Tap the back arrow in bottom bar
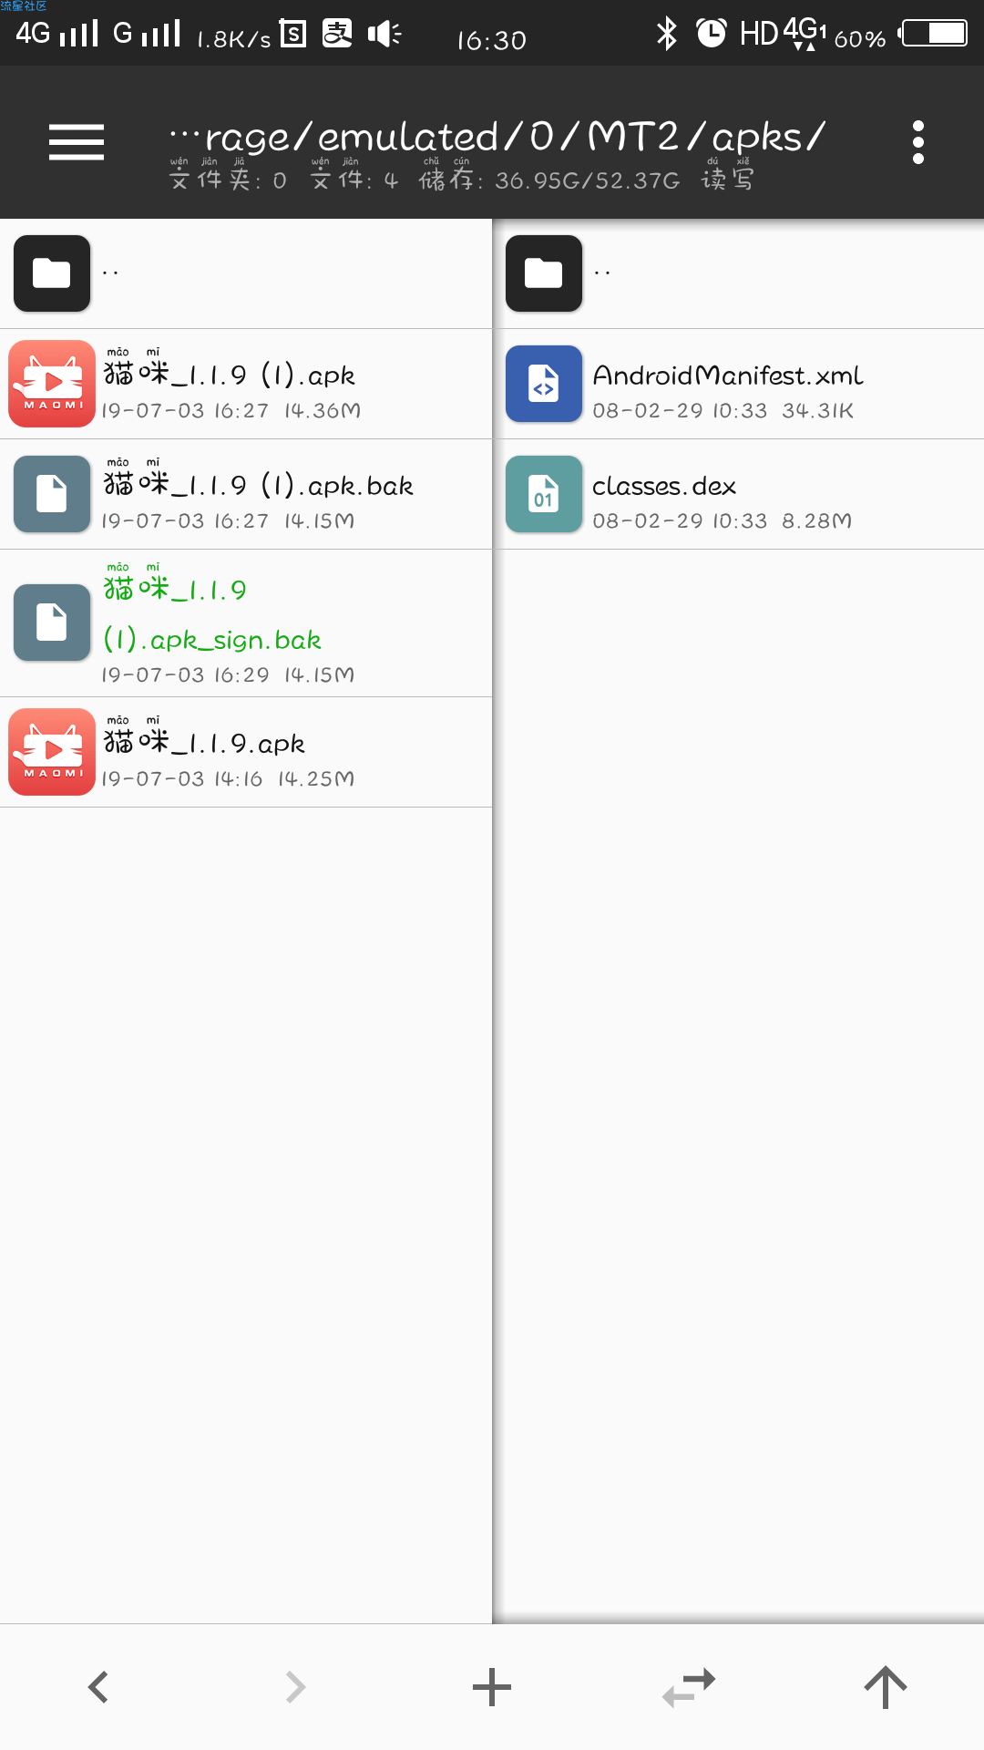 [98, 1687]
